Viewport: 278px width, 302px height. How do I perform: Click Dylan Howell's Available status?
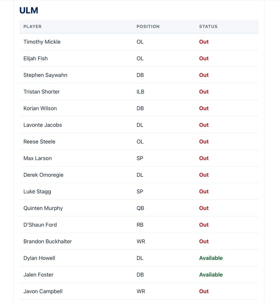tap(211, 258)
